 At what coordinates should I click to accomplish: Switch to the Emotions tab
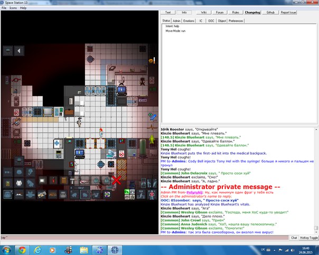point(189,21)
